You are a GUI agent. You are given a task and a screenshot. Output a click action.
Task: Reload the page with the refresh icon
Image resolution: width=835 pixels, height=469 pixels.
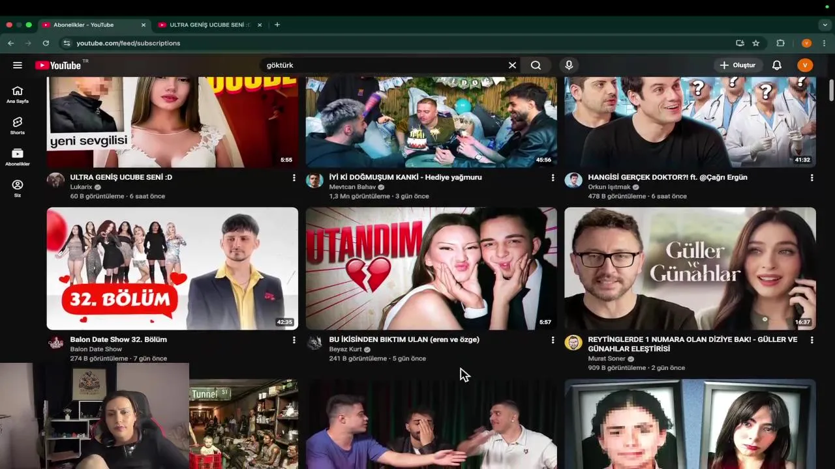click(46, 43)
